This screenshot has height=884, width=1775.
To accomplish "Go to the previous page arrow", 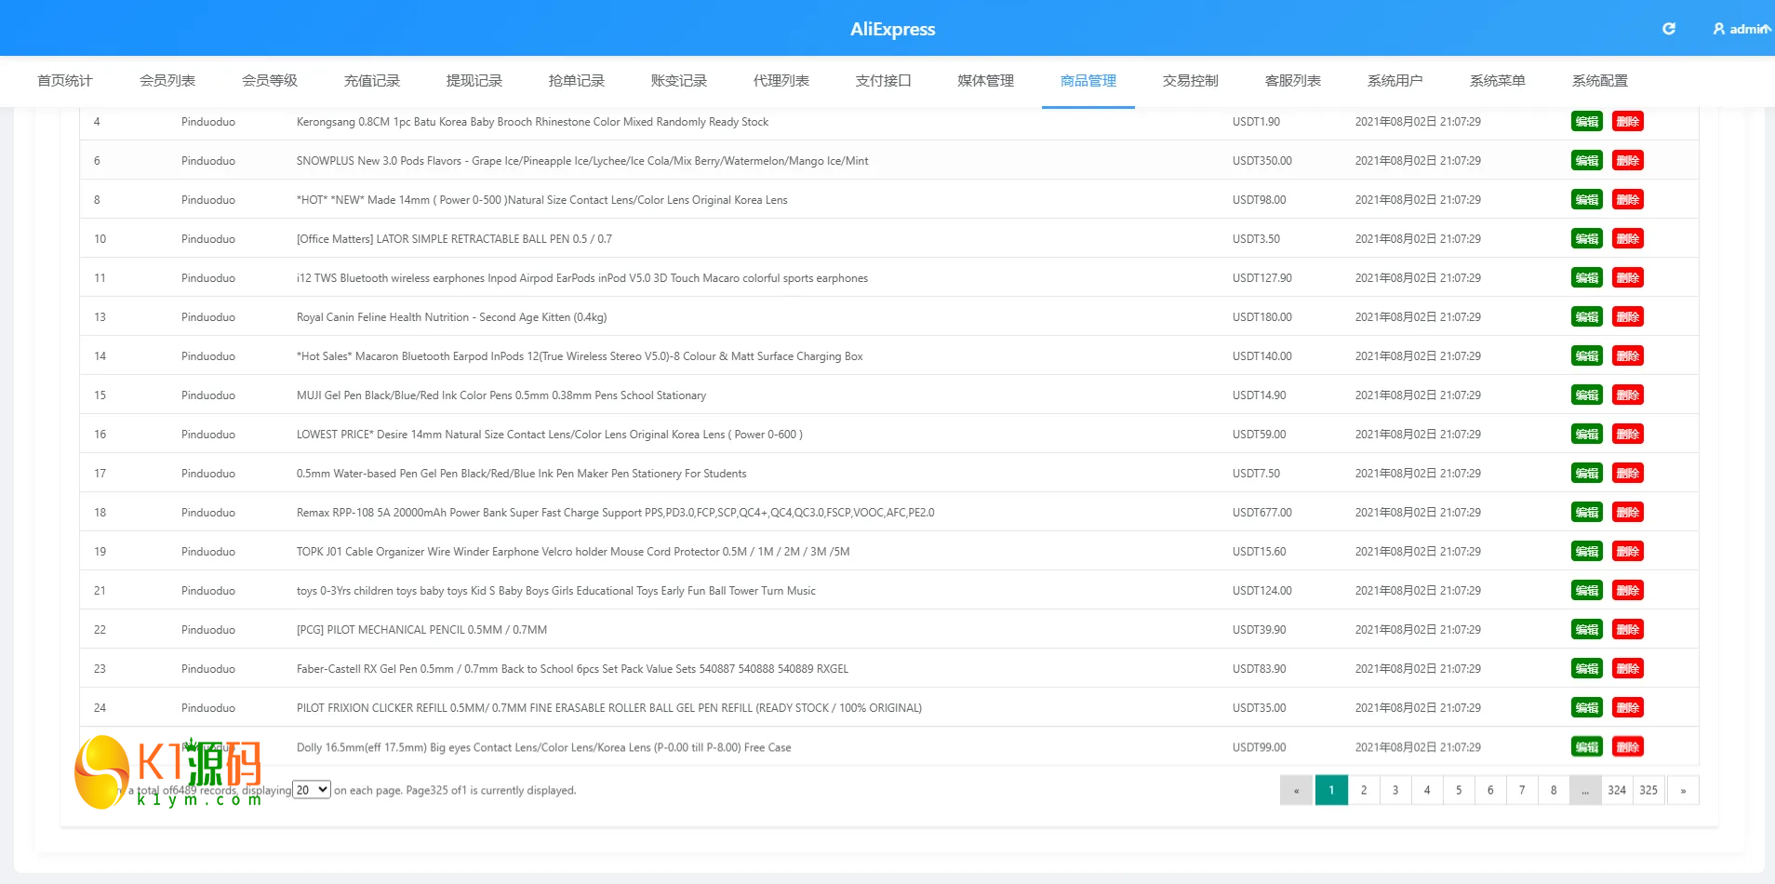I will [1296, 790].
